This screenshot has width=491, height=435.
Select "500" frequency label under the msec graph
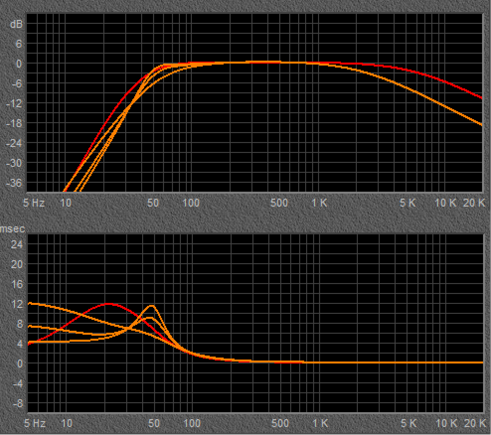pos(280,424)
